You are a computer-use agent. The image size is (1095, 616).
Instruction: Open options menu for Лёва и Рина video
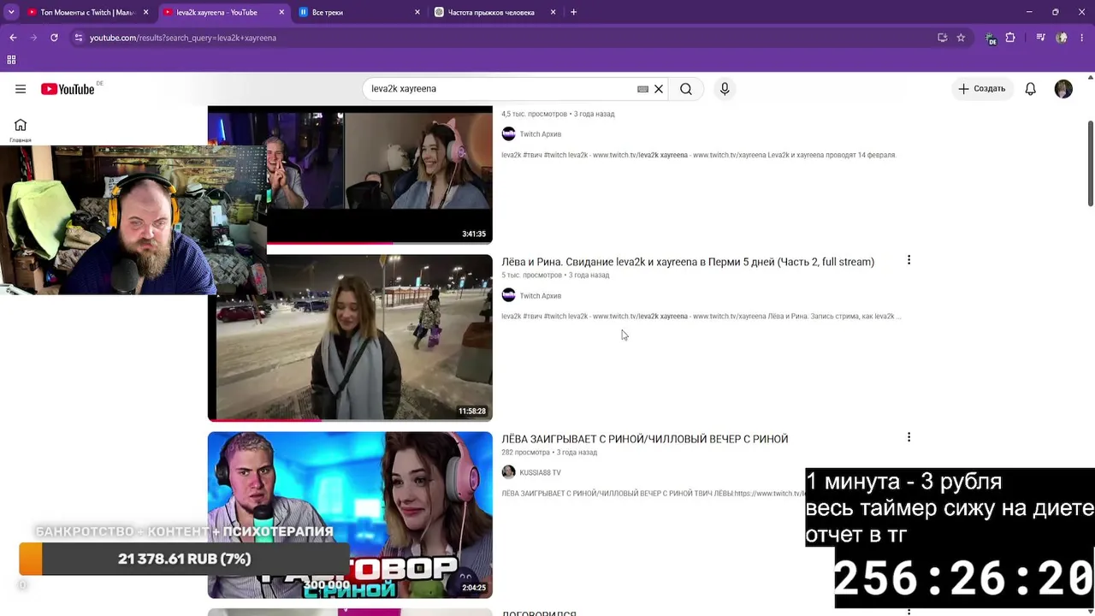(909, 260)
